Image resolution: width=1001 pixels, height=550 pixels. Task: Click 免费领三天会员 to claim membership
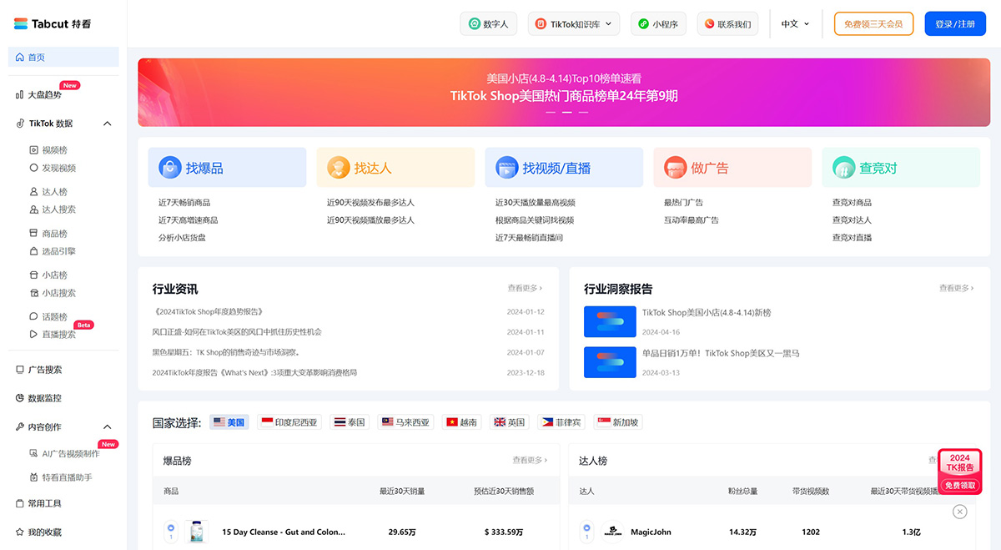[873, 23]
